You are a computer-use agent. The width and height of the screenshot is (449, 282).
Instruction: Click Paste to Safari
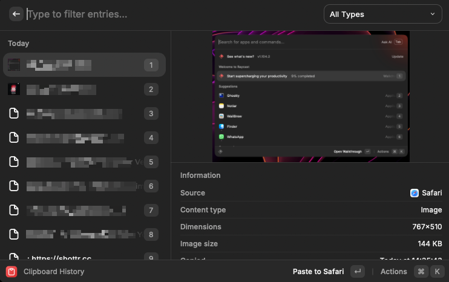(x=318, y=272)
